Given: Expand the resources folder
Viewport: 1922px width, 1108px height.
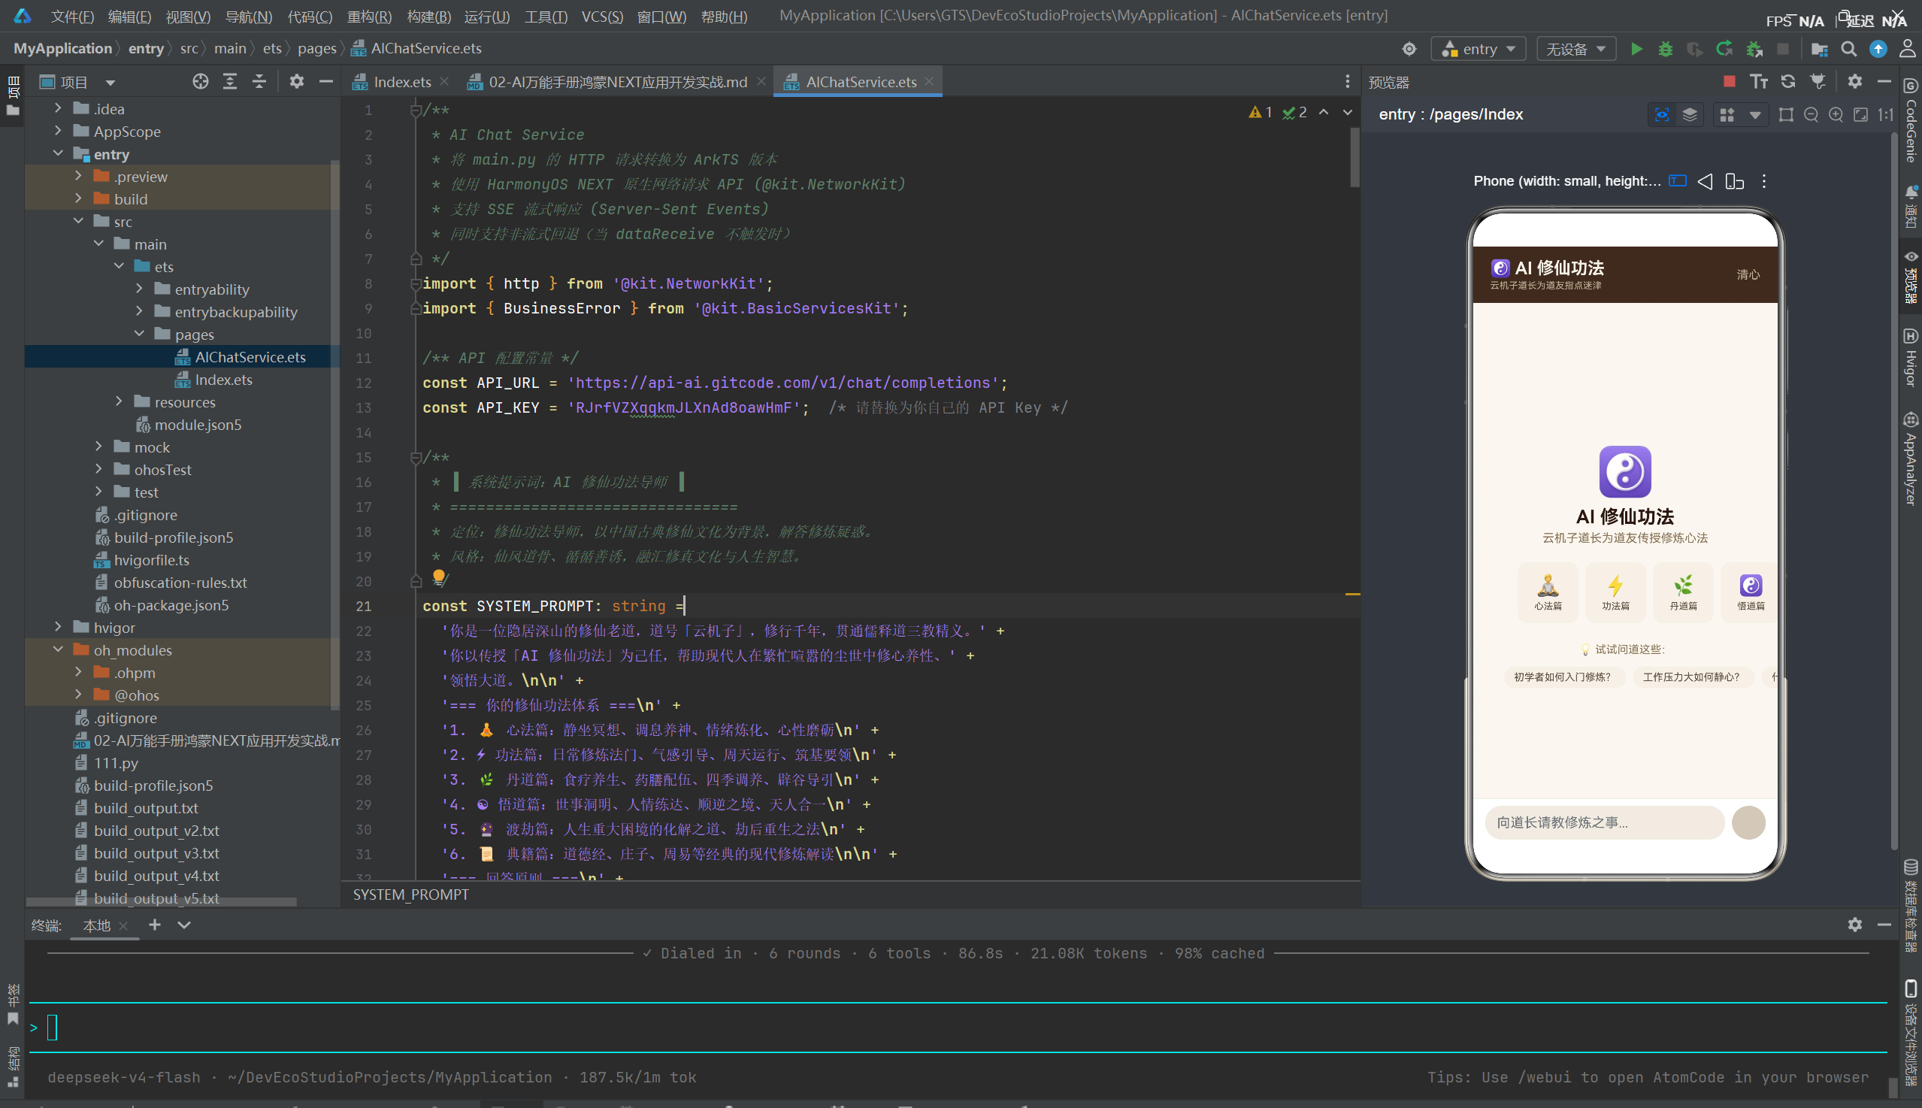Looking at the screenshot, I should (119, 402).
